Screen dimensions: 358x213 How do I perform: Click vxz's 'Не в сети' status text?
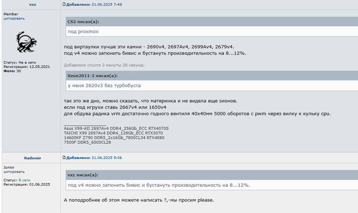tap(27, 63)
